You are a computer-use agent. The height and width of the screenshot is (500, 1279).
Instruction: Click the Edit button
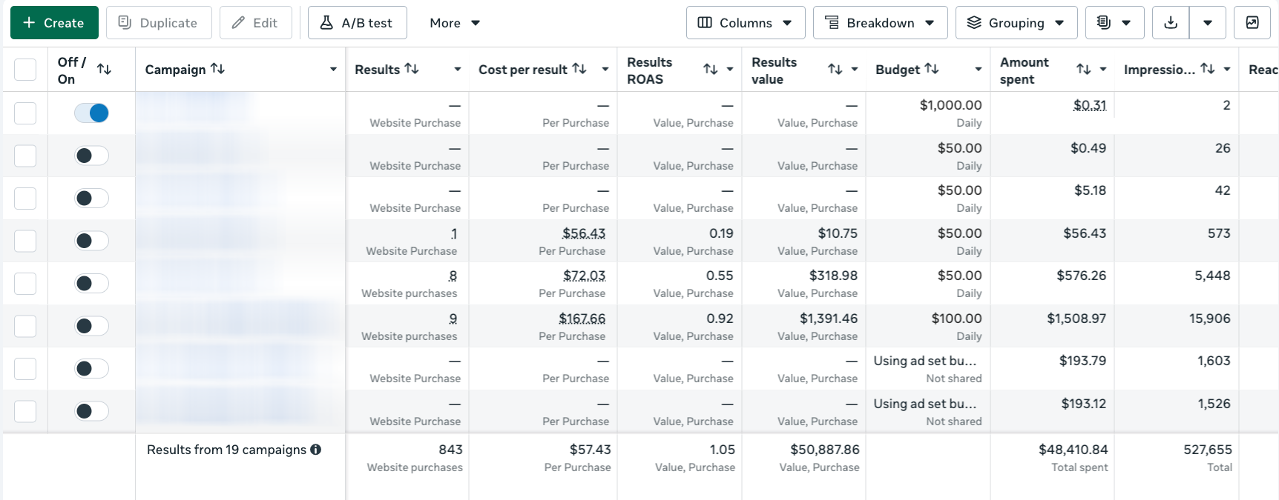coord(256,23)
